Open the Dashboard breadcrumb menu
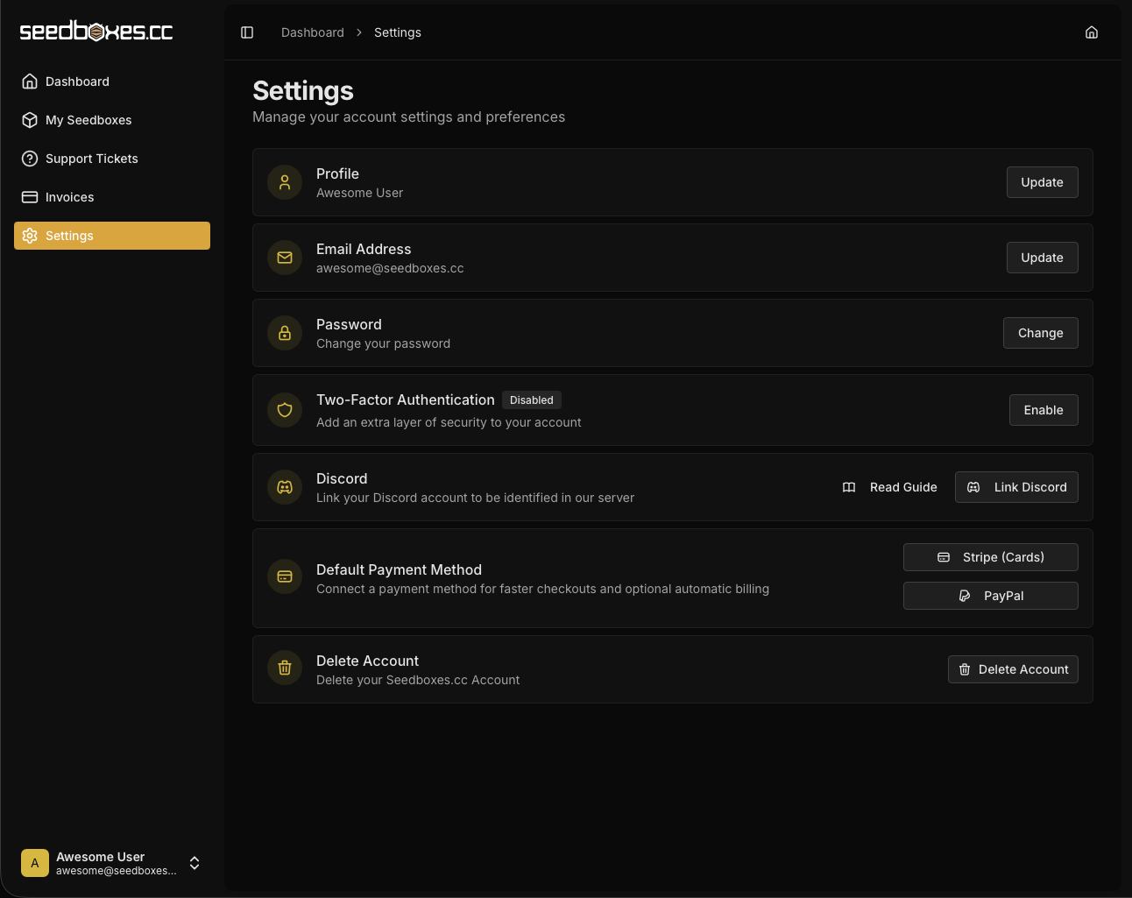1132x898 pixels. [312, 32]
